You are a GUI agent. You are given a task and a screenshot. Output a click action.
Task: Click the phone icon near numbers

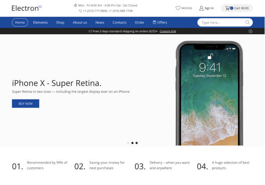[x=80, y=11]
